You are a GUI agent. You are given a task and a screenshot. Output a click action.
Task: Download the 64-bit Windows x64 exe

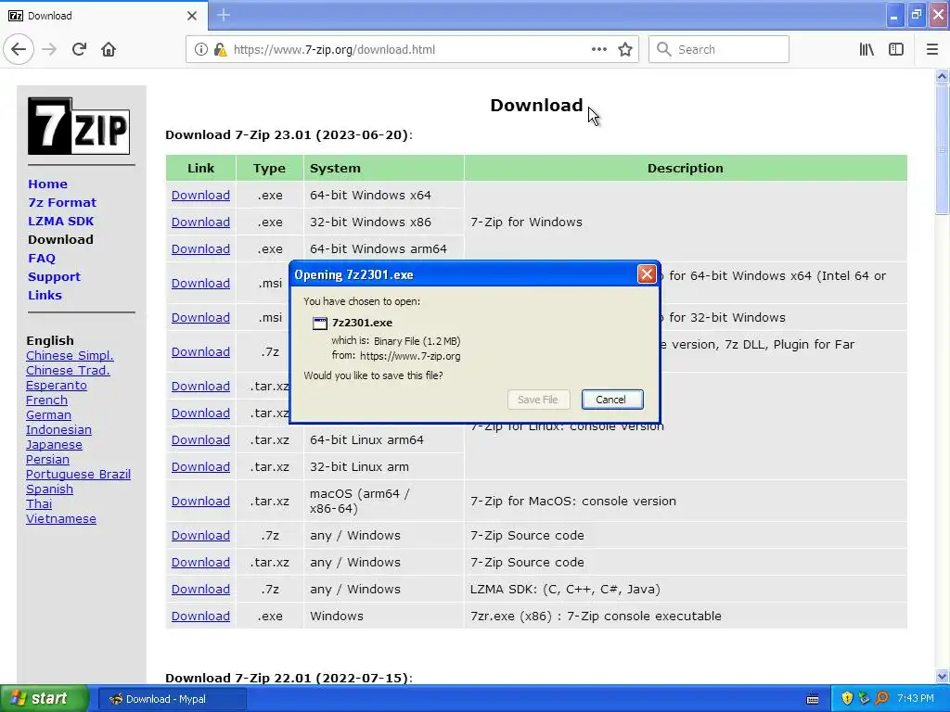[200, 195]
